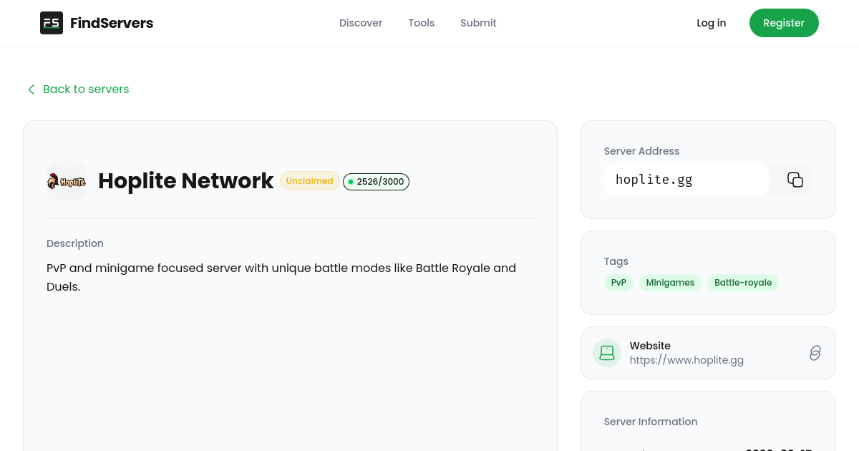Click the Website label text

tap(650, 346)
